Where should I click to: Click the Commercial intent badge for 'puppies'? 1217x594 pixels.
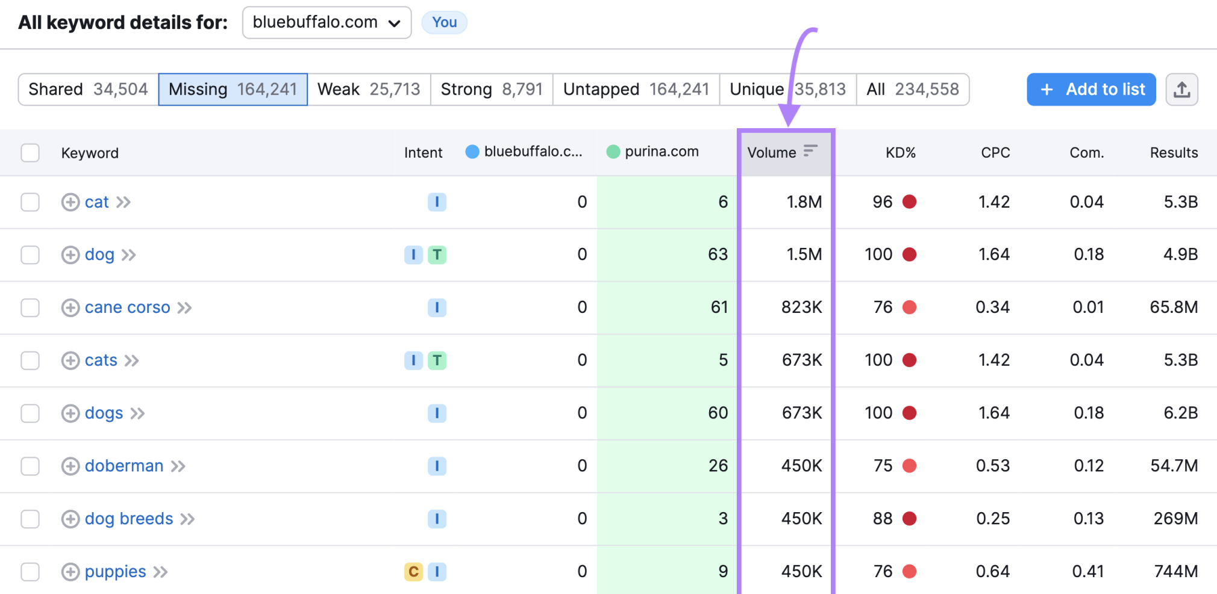pos(413,572)
